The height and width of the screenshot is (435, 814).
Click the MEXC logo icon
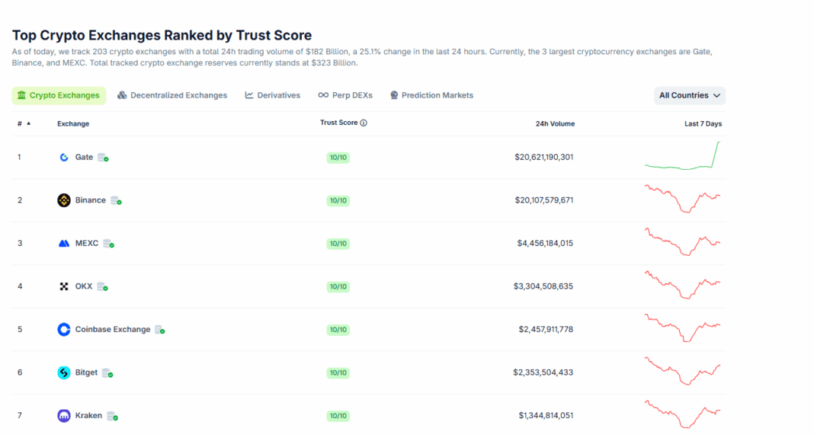pyautogui.click(x=64, y=244)
